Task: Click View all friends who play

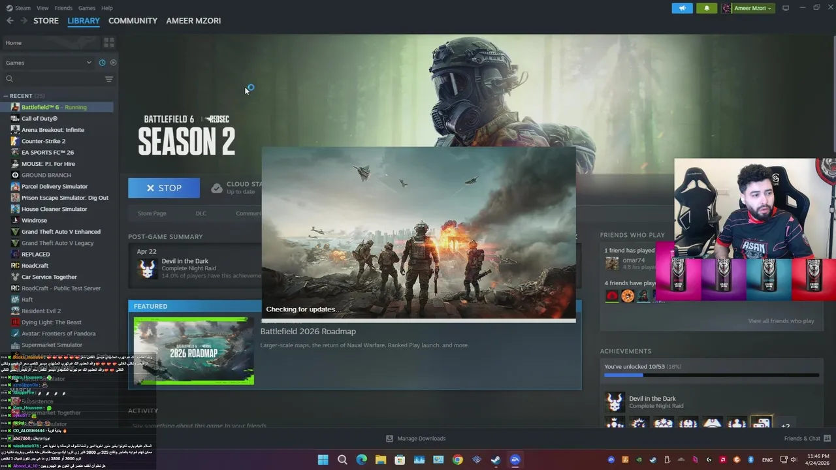Action: 781,321
